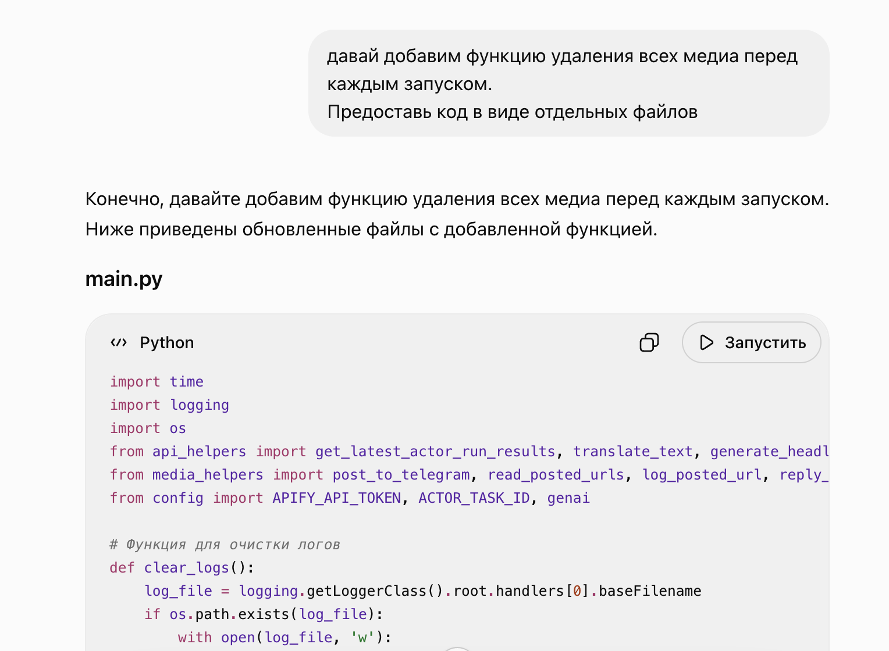The width and height of the screenshot is (889, 651).
Task: Run the Python code with Запустить
Action: click(x=751, y=342)
